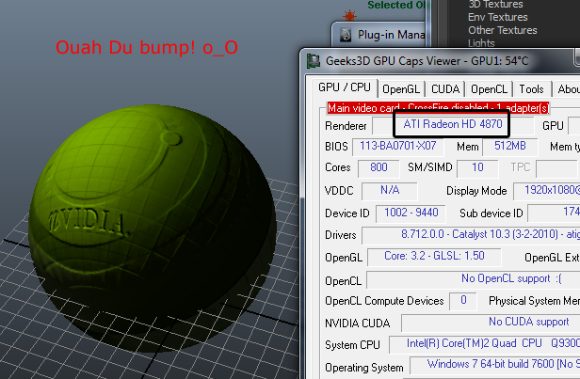580x379 pixels.
Task: Select Lights in the texture list
Action: coord(481,43)
